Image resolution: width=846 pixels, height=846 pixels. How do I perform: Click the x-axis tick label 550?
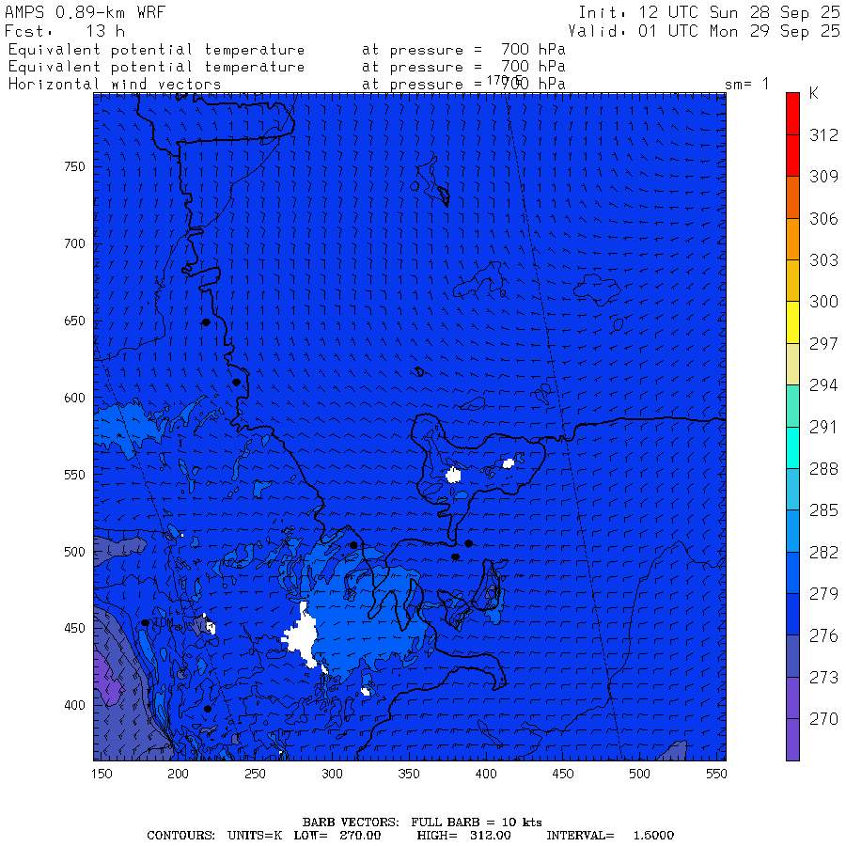pyautogui.click(x=716, y=774)
